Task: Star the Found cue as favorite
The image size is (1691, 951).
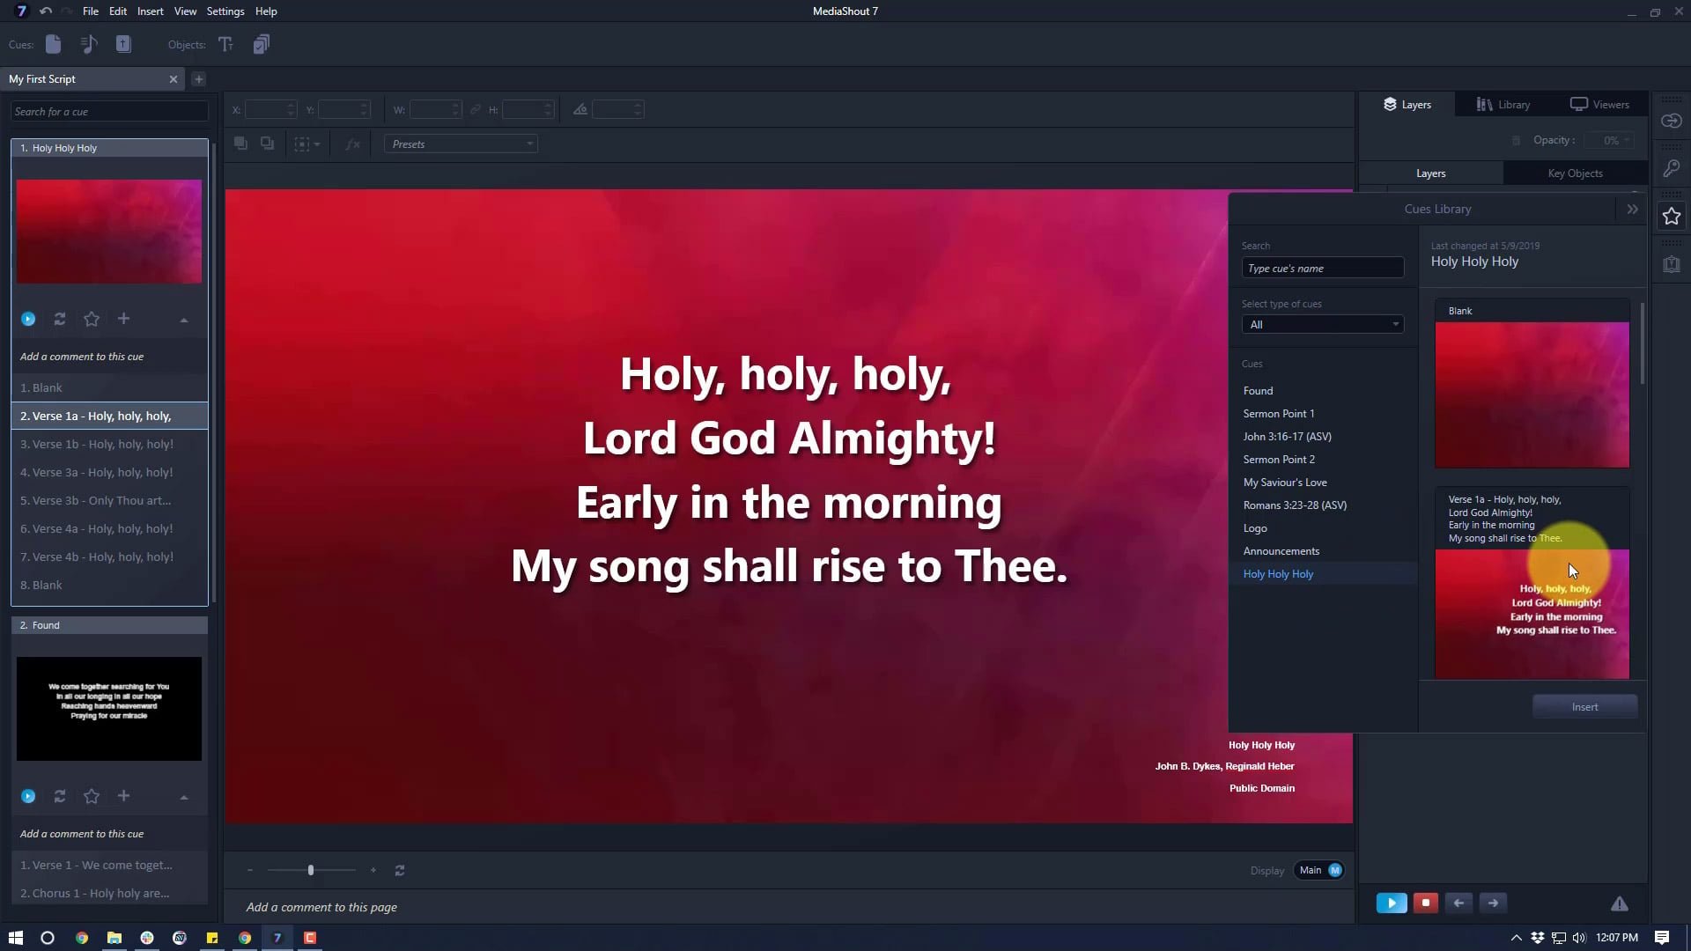Action: (x=92, y=796)
